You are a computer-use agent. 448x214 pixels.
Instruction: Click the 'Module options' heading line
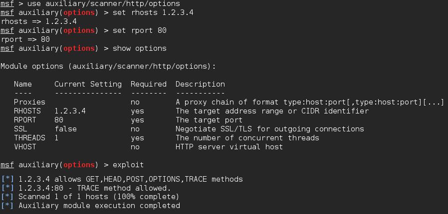[x=108, y=66]
